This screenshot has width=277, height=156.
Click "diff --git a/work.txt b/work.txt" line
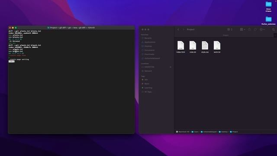coord(25,45)
